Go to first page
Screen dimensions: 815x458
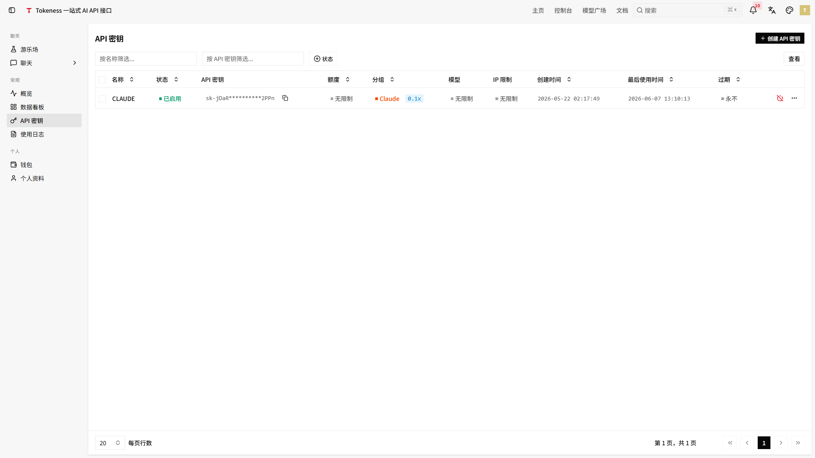[730, 443]
